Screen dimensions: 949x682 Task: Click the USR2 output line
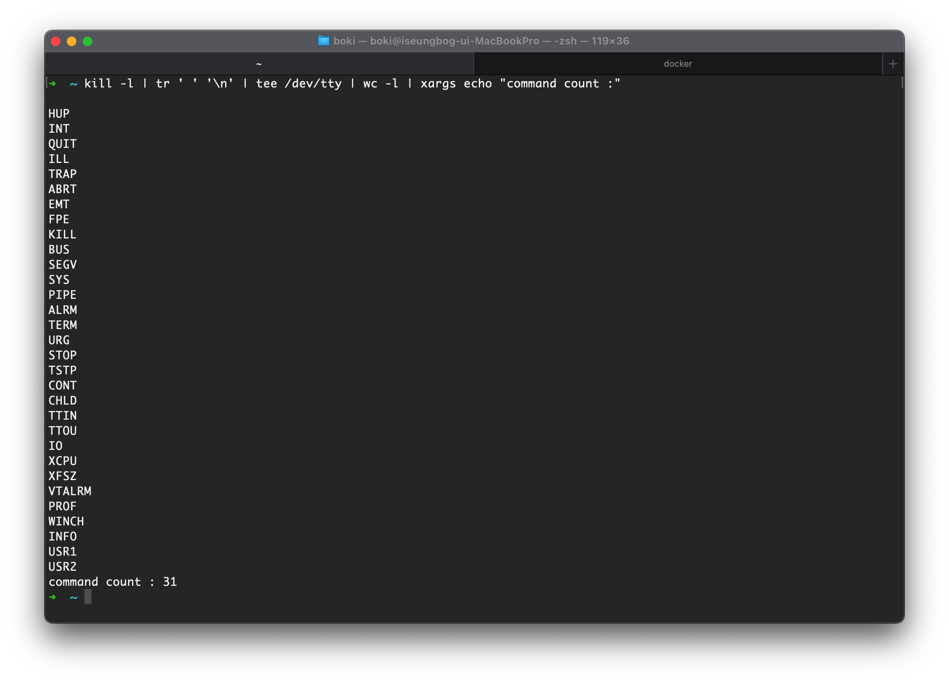coord(62,567)
